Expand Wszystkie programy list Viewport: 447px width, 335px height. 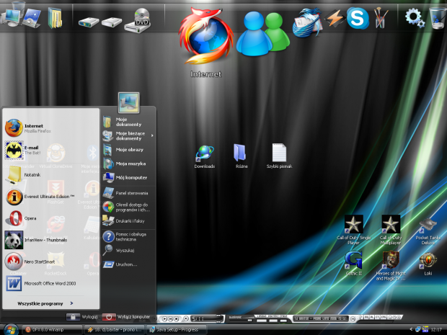point(45,304)
